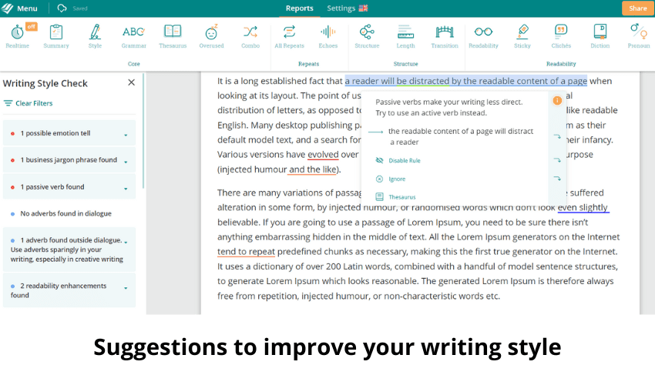Viewport: 655px width, 385px height.
Task: Open the Realtime report tool
Action: pos(17,36)
